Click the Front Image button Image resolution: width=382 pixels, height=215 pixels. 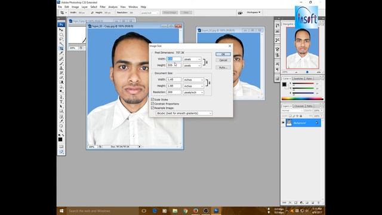[170, 13]
